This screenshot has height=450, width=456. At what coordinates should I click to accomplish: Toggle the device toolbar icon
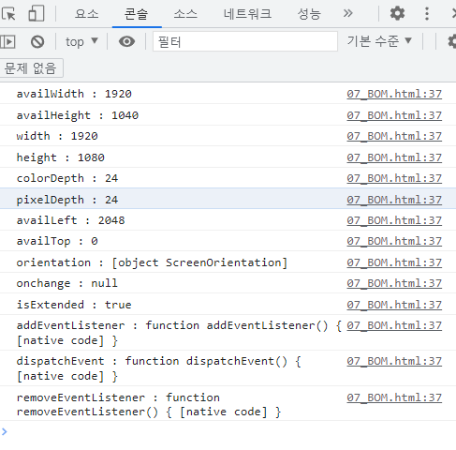point(37,14)
